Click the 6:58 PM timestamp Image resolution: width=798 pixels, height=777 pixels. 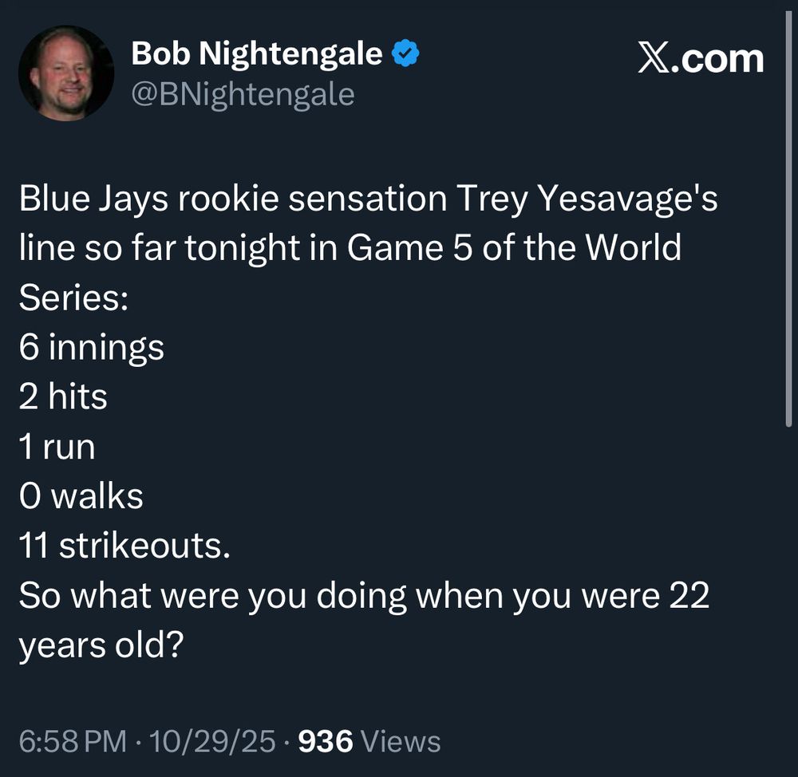pyautogui.click(x=73, y=741)
